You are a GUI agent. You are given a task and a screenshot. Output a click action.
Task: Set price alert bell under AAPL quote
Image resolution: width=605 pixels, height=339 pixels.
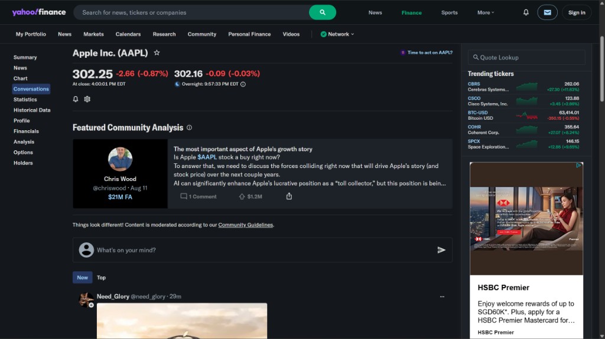[76, 99]
